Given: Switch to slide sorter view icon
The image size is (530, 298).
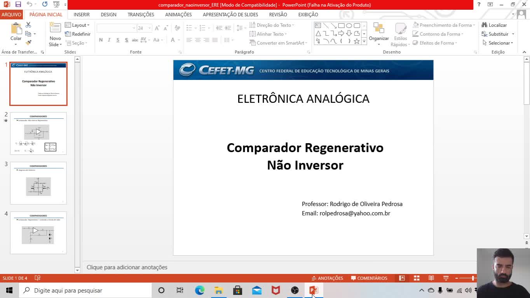Looking at the screenshot, I should click(417, 278).
